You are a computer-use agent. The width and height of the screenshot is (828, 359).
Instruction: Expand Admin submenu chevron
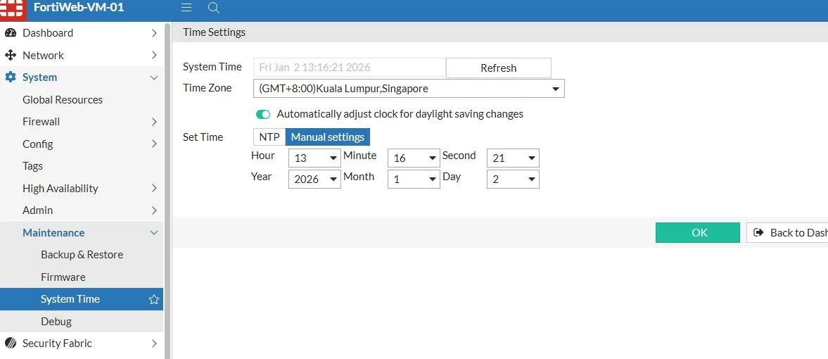point(154,210)
